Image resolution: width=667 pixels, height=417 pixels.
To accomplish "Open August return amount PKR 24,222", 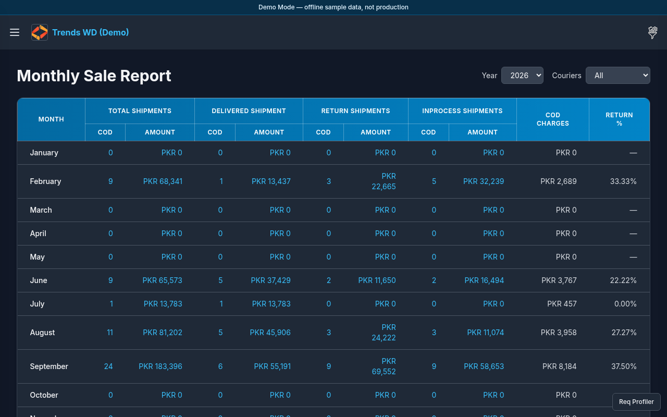I will [x=384, y=333].
